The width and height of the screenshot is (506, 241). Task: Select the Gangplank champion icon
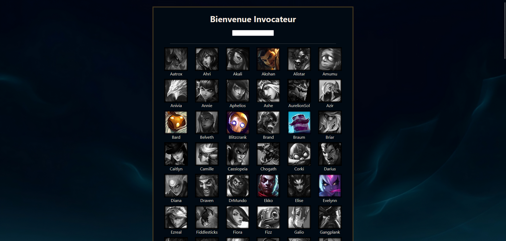click(330, 217)
